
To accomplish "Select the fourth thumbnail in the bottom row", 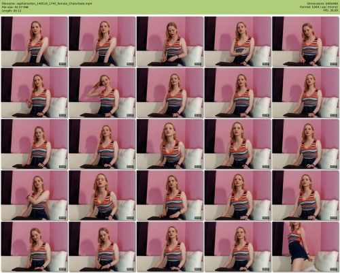I will click(x=237, y=246).
